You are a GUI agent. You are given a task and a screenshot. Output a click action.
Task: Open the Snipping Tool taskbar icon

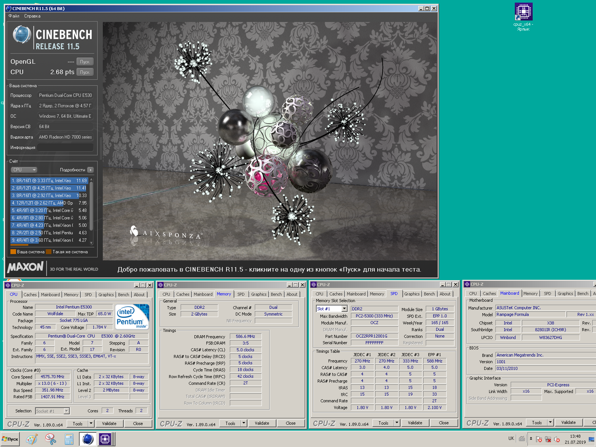point(50,439)
